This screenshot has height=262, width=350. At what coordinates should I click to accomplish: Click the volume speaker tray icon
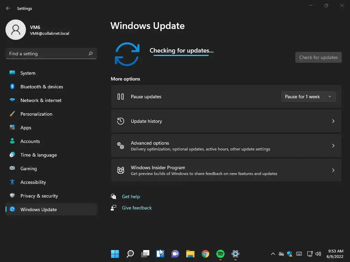point(318,254)
